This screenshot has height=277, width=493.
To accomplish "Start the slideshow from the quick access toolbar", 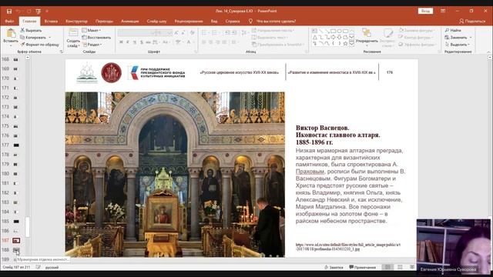I will point(38,11).
